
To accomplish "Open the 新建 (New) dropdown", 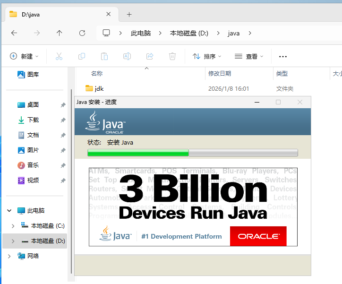I will pos(25,57).
